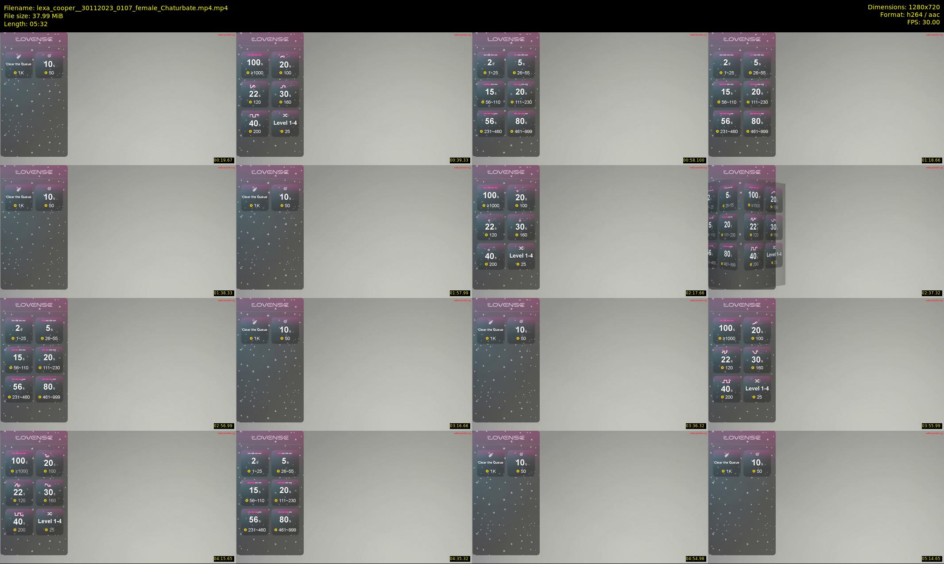
Task: Open the thumbnail frame stamped 04:15.65
Action: (118, 497)
